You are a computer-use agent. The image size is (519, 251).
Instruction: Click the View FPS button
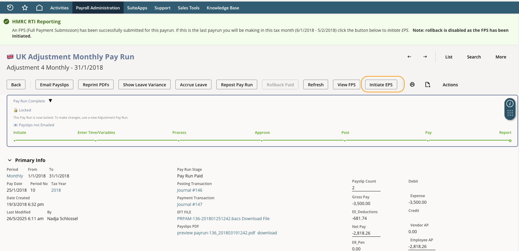pyautogui.click(x=347, y=84)
